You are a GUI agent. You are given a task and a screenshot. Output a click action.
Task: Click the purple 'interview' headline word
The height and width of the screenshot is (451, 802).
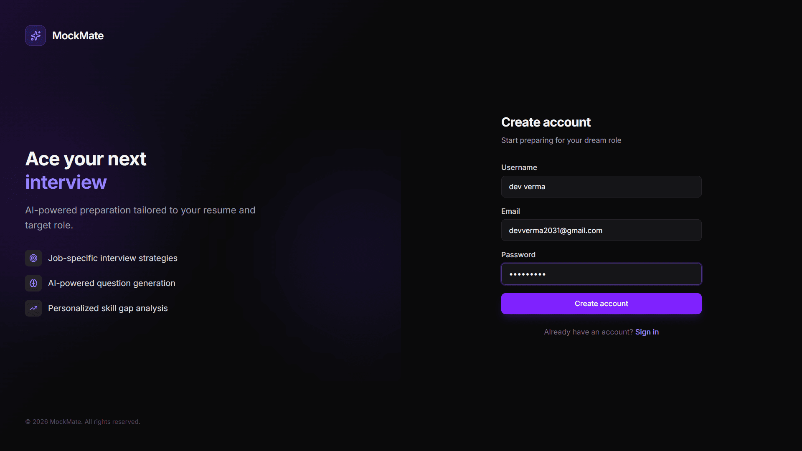coord(66,182)
